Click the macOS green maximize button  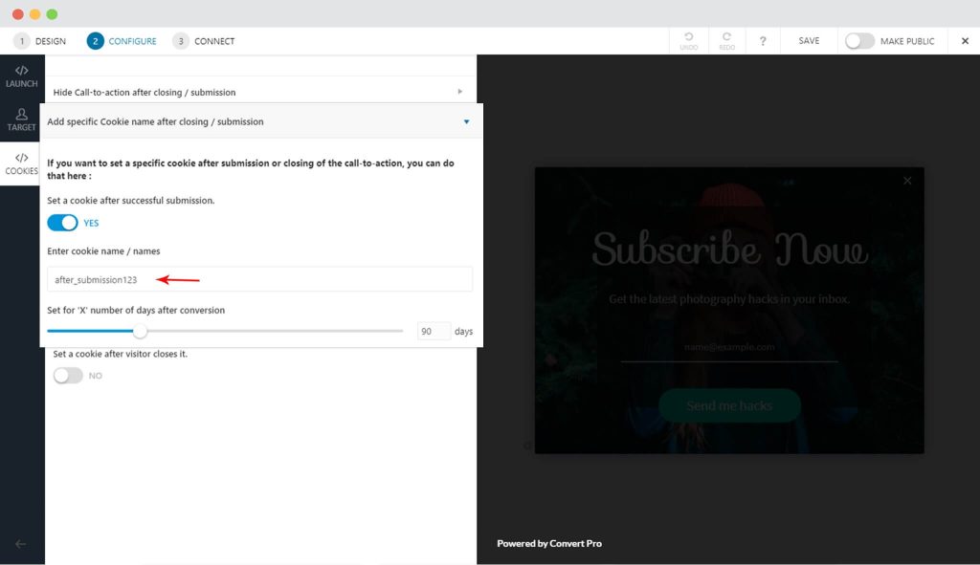[53, 14]
